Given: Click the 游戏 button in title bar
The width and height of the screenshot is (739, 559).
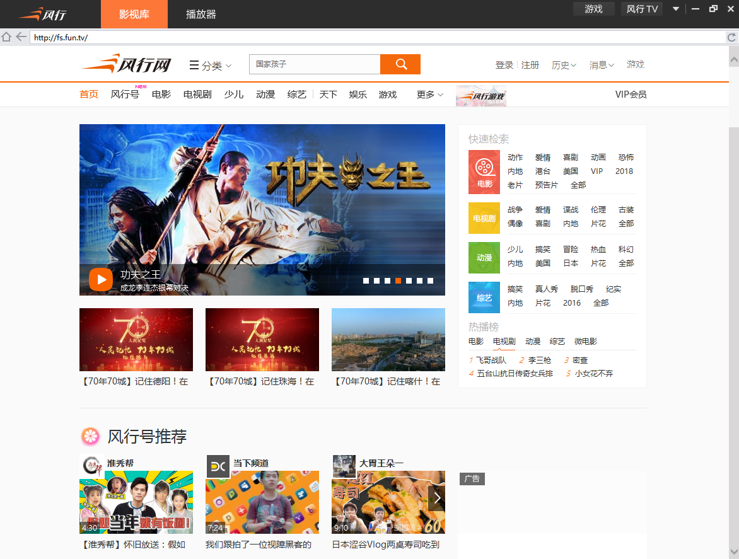Looking at the screenshot, I should pos(594,9).
